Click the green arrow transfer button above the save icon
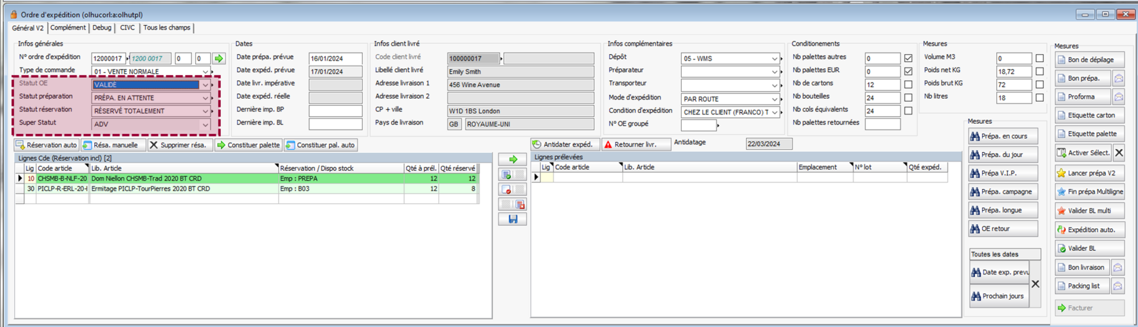 pos(512,159)
